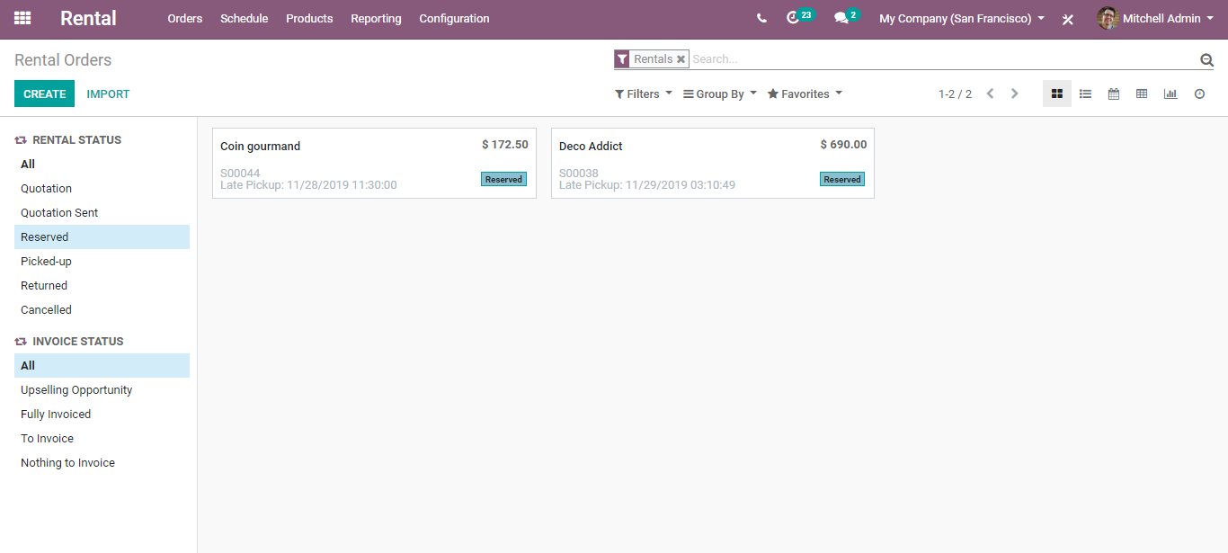1228x553 pixels.
Task: Filter by Fully Invoiced
Action: (102, 415)
